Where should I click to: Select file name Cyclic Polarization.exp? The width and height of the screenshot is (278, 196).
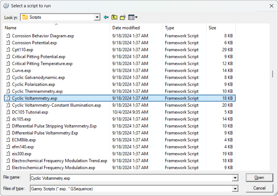tap(34, 84)
